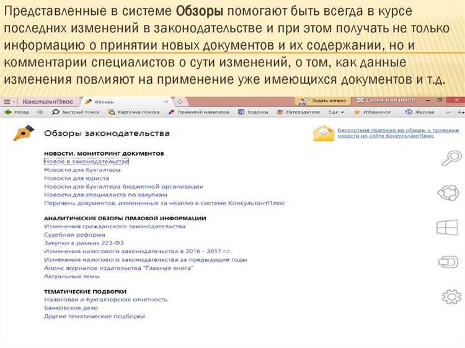Open Журнал history

click(420, 112)
